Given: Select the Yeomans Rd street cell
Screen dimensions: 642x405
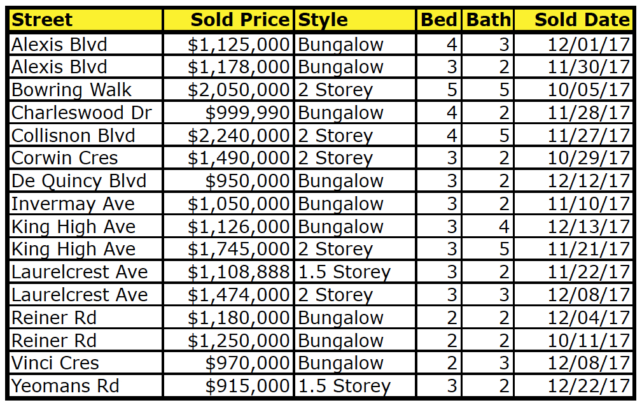Looking at the screenshot, I should (x=85, y=386).
